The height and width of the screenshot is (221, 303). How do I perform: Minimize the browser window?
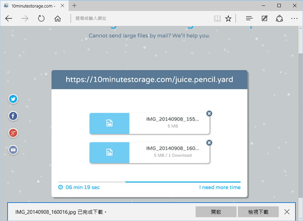pos(263,6)
